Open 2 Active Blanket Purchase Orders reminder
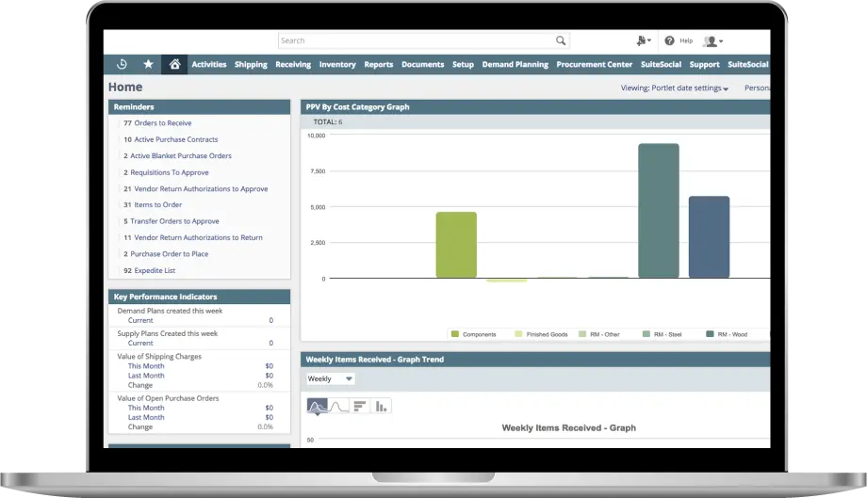 177,155
